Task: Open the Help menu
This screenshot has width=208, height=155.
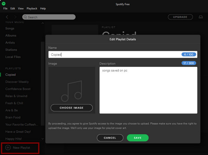Action: coord(43,9)
